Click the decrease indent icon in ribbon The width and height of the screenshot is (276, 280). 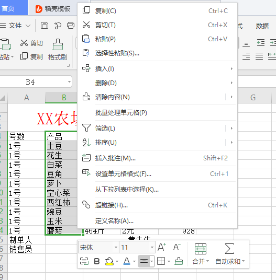pyautogui.click(x=261, y=43)
